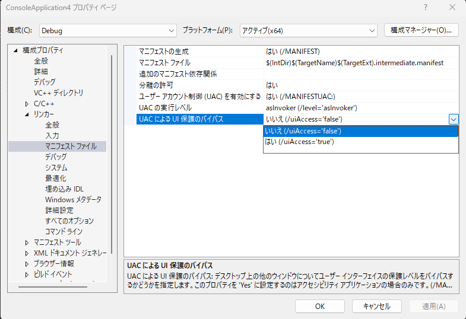Click the 構成マネージャー(O)... button
Viewport: 466px width, 319px height.
421,30
